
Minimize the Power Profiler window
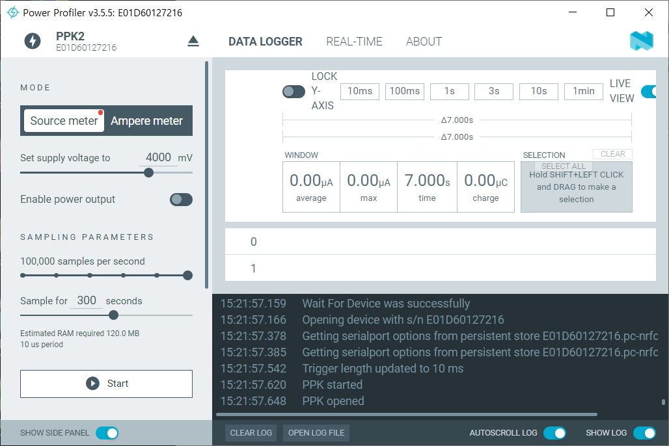(573, 12)
